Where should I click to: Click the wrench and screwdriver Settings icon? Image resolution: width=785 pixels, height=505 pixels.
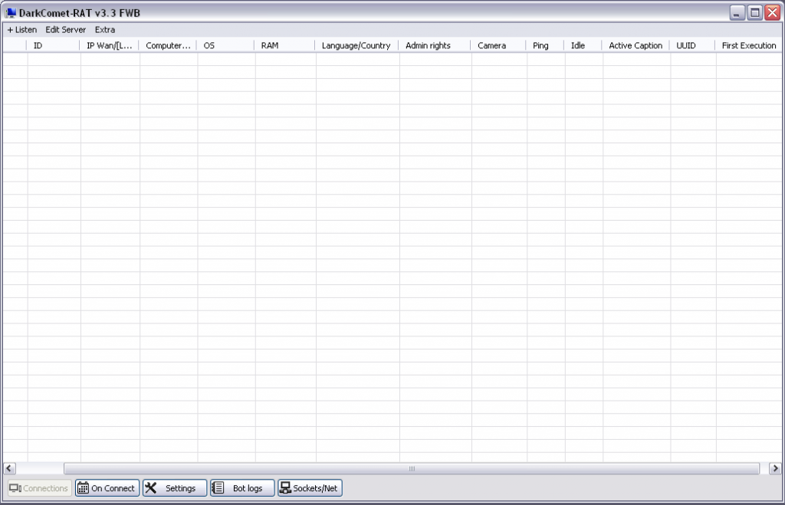151,487
